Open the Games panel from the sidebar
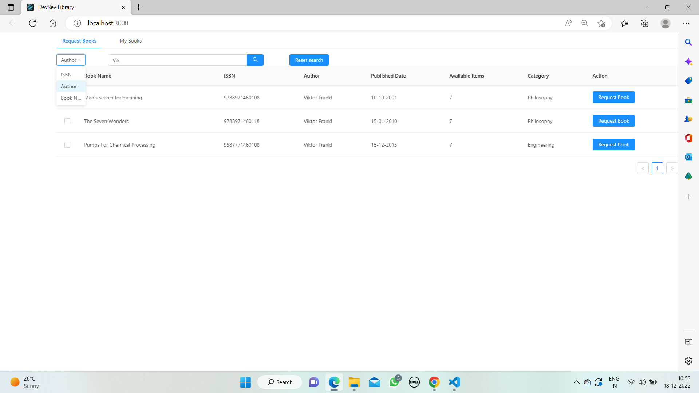The image size is (699, 393). coord(688,119)
